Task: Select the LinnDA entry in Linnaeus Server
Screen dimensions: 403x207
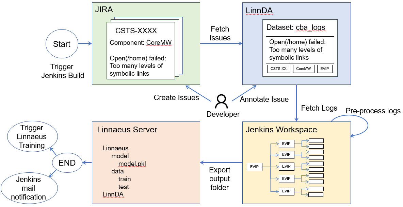Action: tap(113, 194)
